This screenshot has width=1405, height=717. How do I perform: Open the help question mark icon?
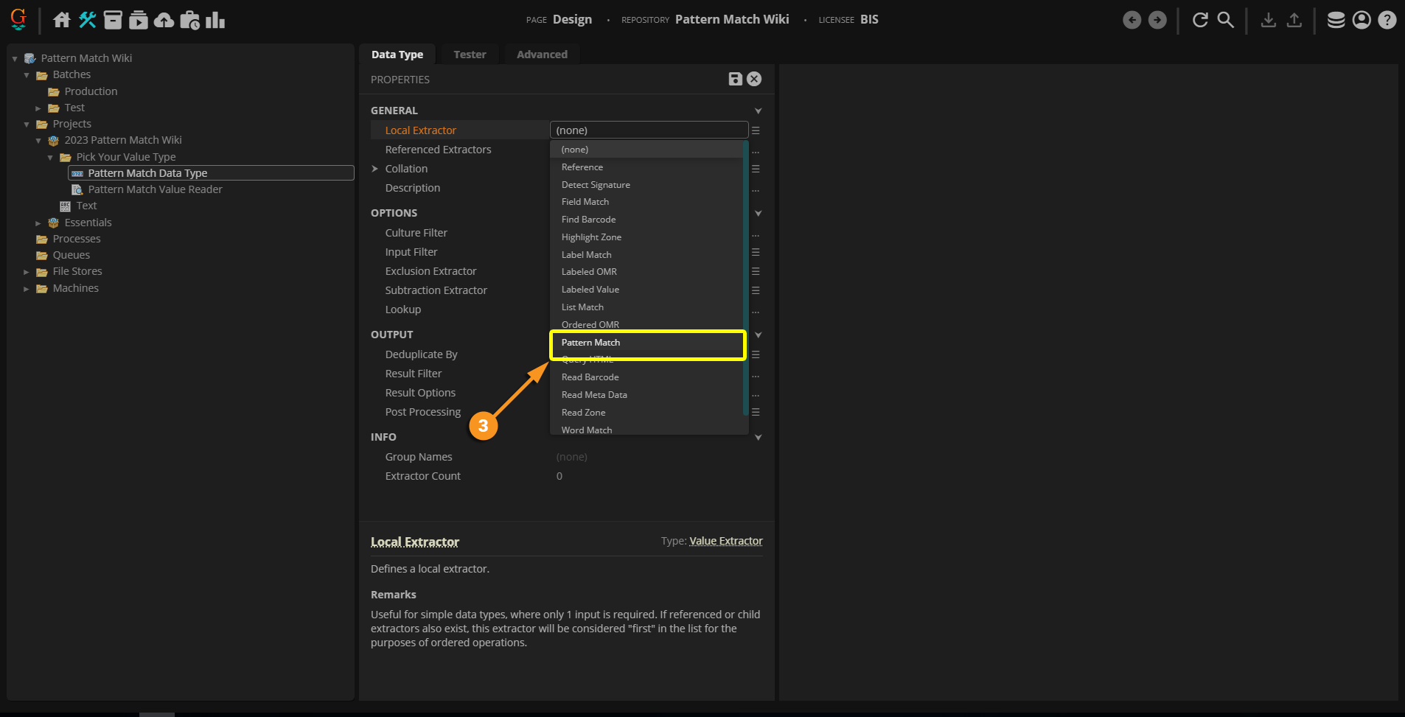tap(1387, 20)
